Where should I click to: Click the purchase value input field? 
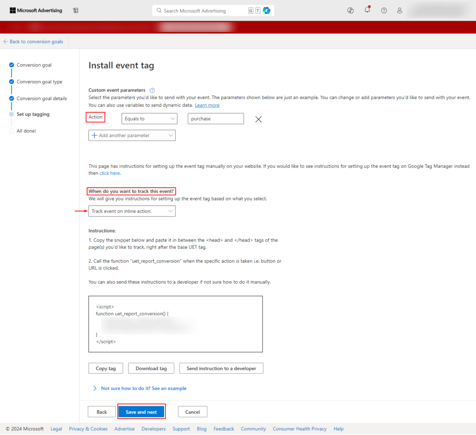(215, 119)
